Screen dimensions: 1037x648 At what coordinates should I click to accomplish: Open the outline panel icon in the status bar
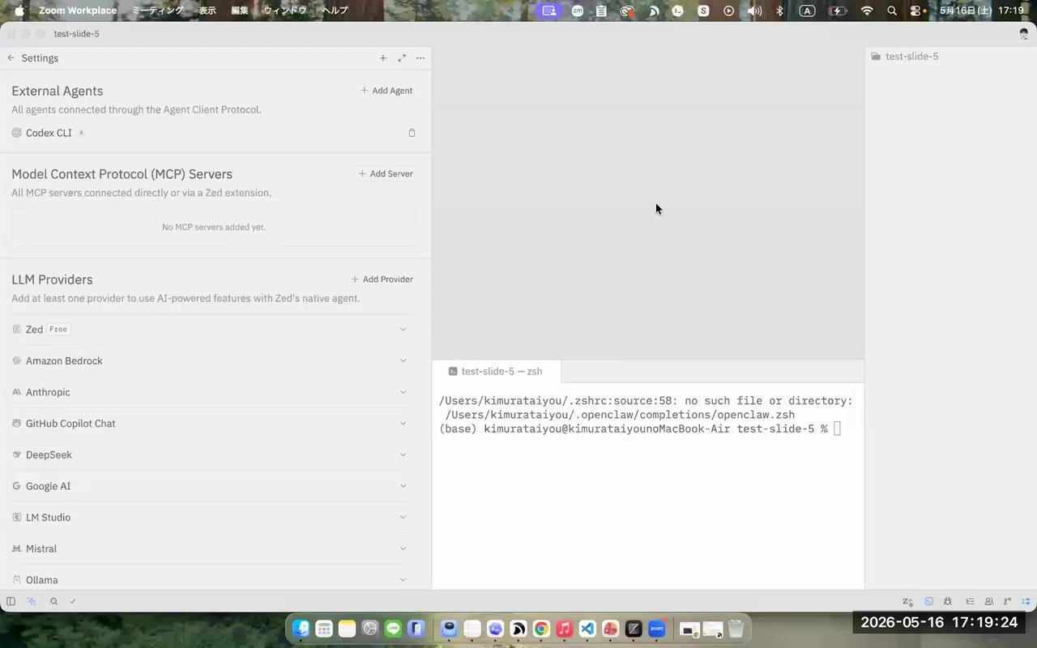tap(970, 602)
